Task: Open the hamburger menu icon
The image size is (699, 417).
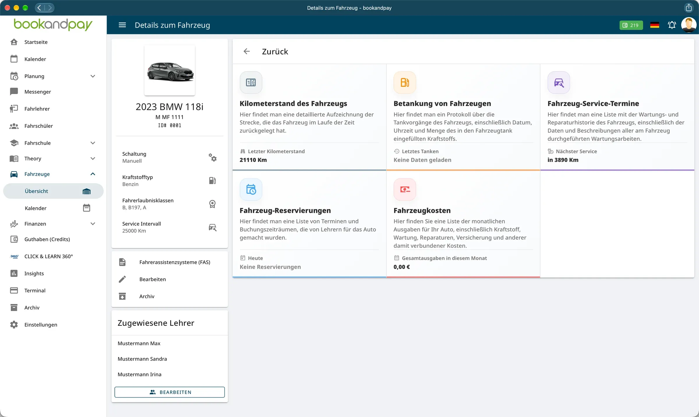Action: (122, 25)
